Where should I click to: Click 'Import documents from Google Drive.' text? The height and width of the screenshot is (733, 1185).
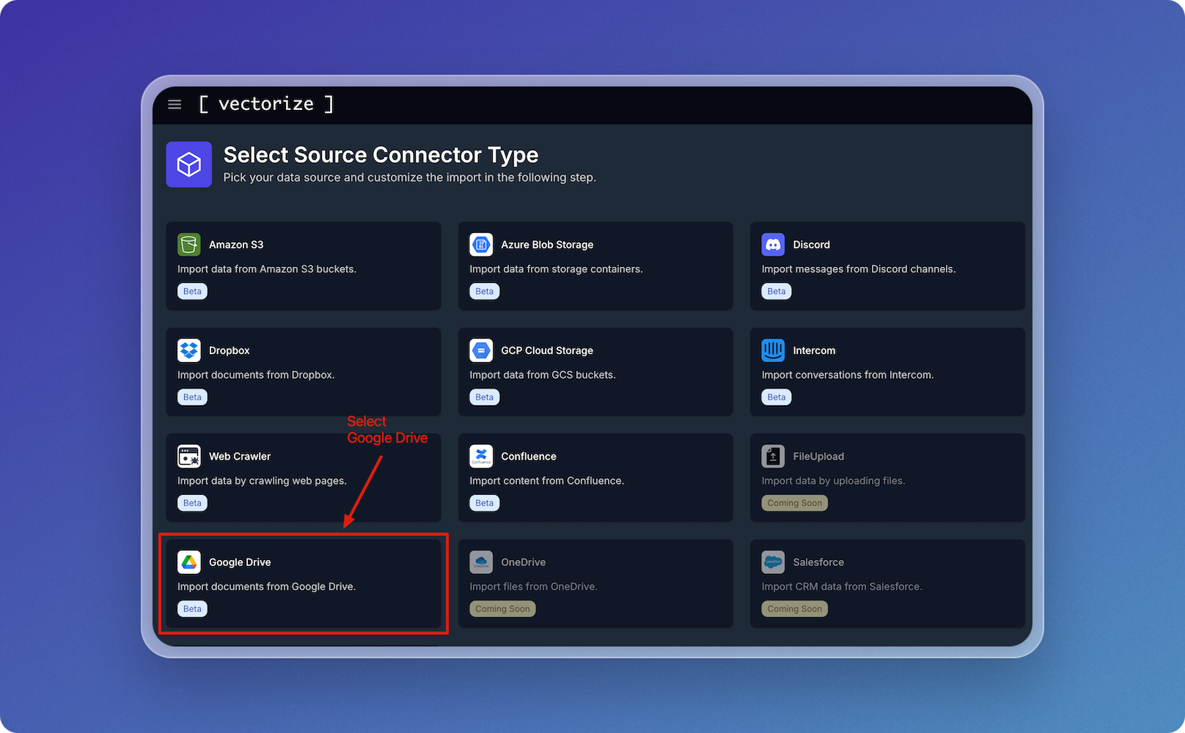point(266,586)
